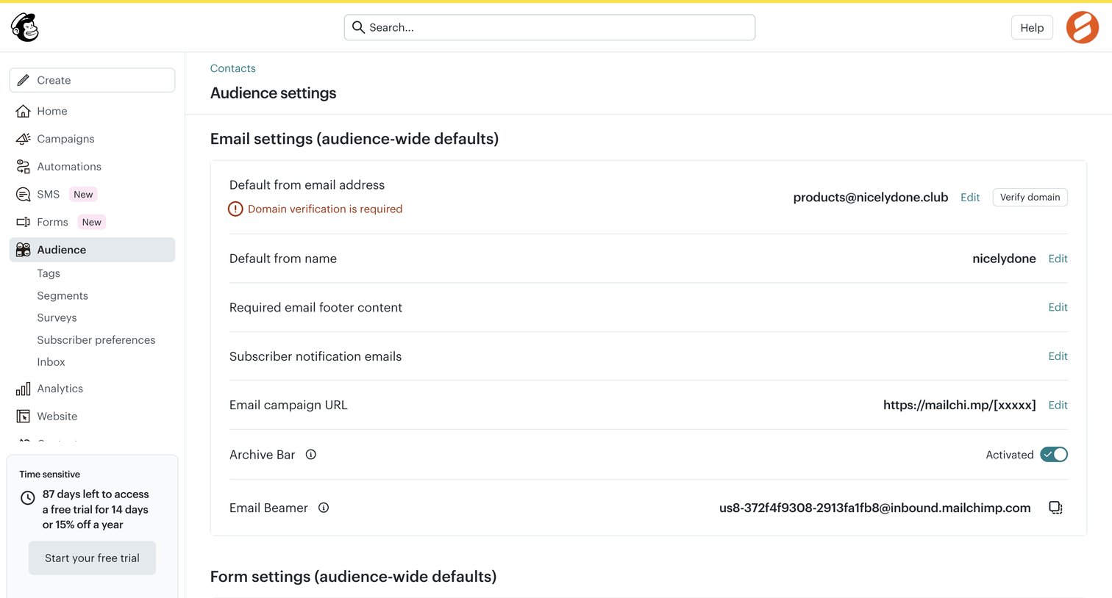Screen dimensions: 1112x598
Task: Click the New badge beside Forms
Action: 92,222
